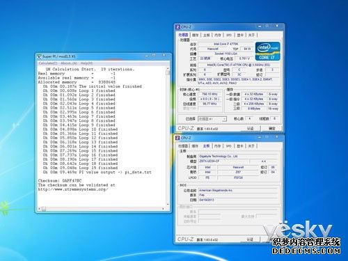Viewport: 348px width, 261px height.
Task: Click the CPU specification line with 3.50GHz
Action: [x=239, y=65]
